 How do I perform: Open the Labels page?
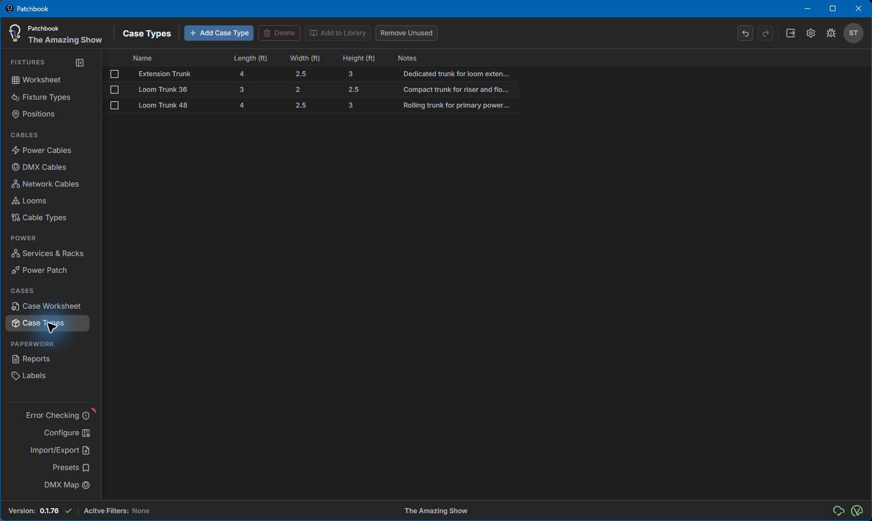pyautogui.click(x=48, y=375)
